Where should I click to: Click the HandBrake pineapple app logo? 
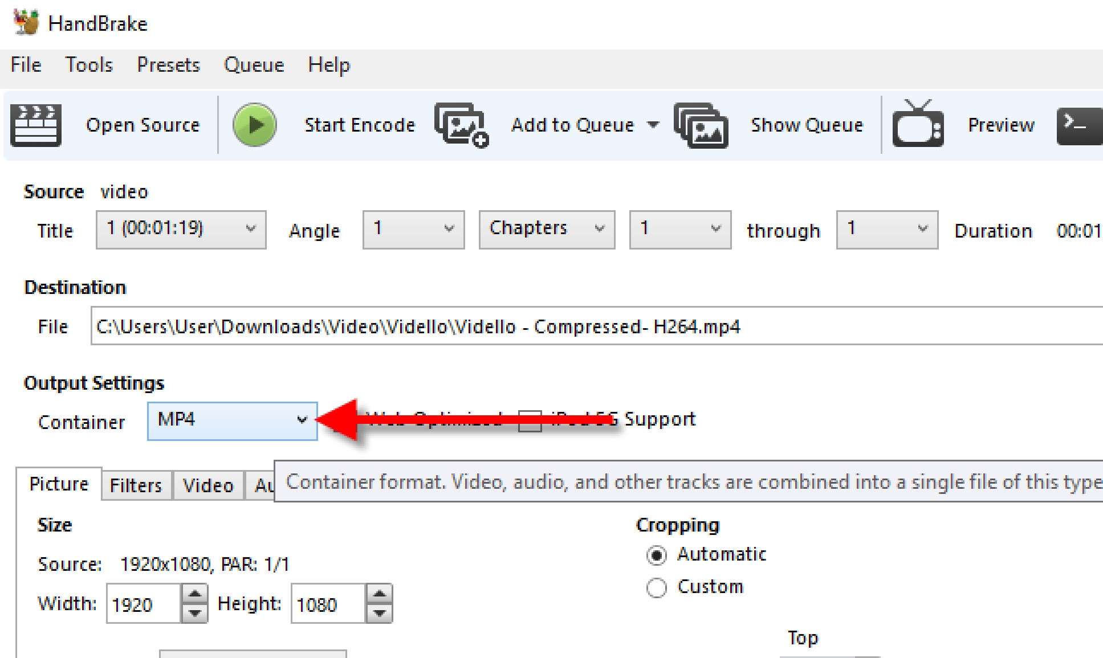pos(26,23)
